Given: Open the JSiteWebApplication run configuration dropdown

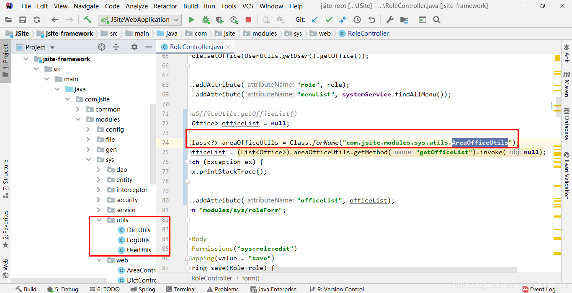Looking at the screenshot, I should (140, 20).
